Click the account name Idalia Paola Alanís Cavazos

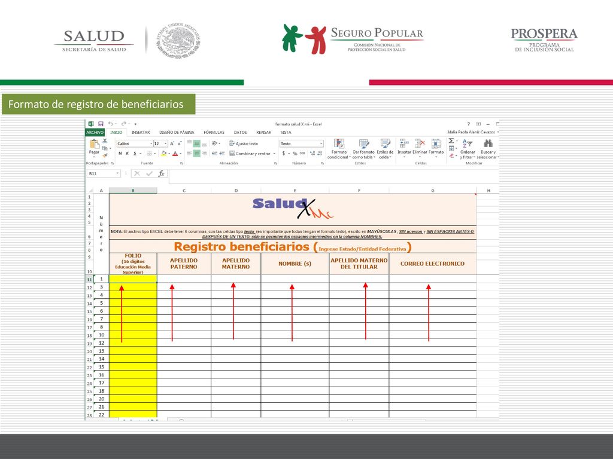click(471, 132)
